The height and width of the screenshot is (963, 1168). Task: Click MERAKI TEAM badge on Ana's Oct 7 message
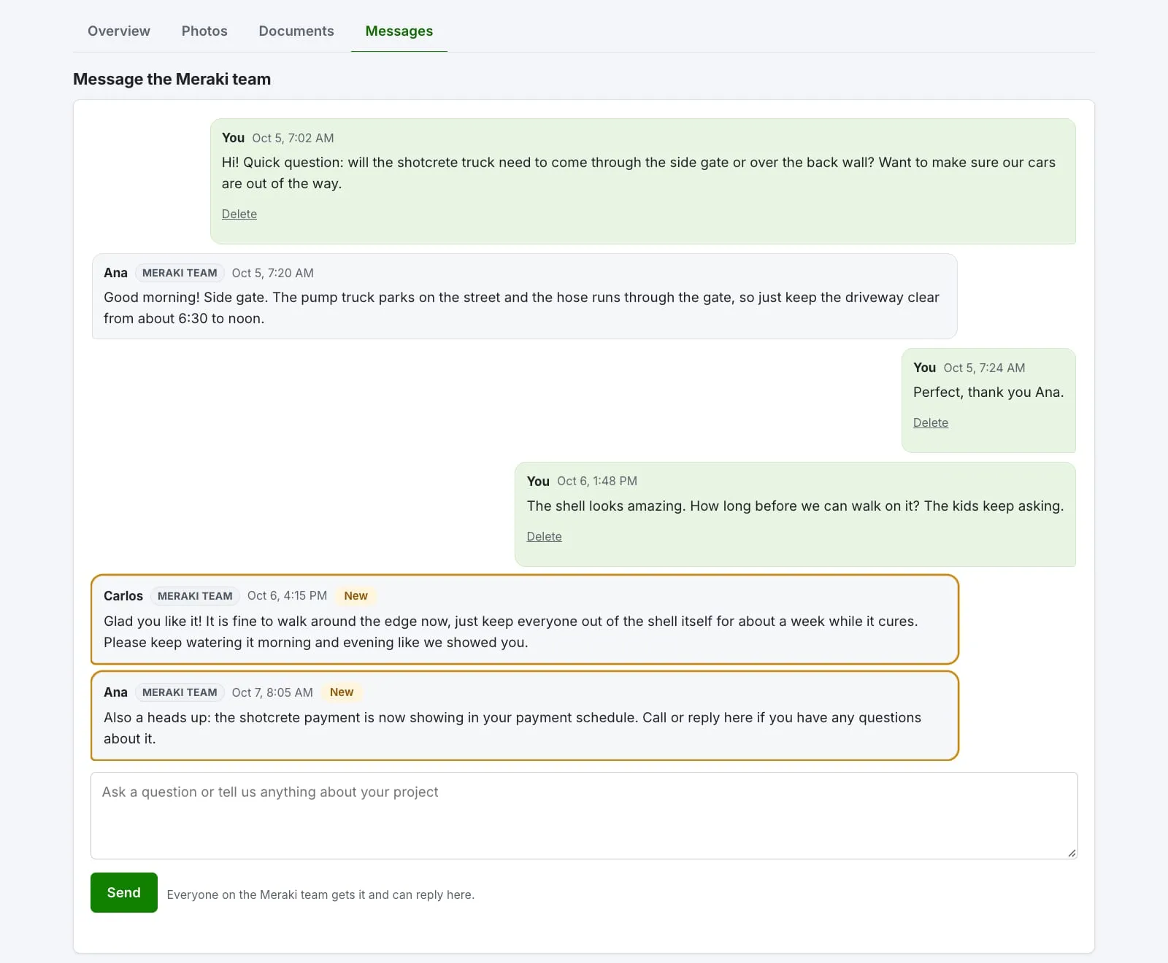point(180,692)
